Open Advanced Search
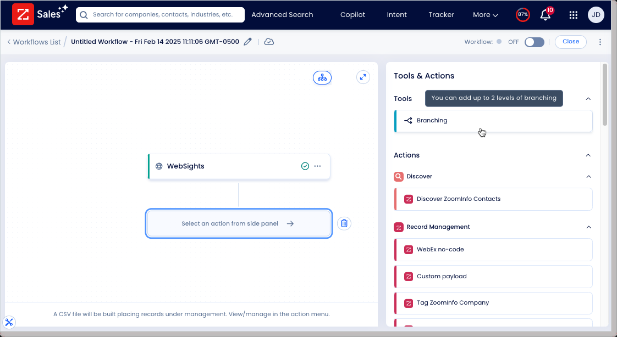617x337 pixels. tap(282, 14)
